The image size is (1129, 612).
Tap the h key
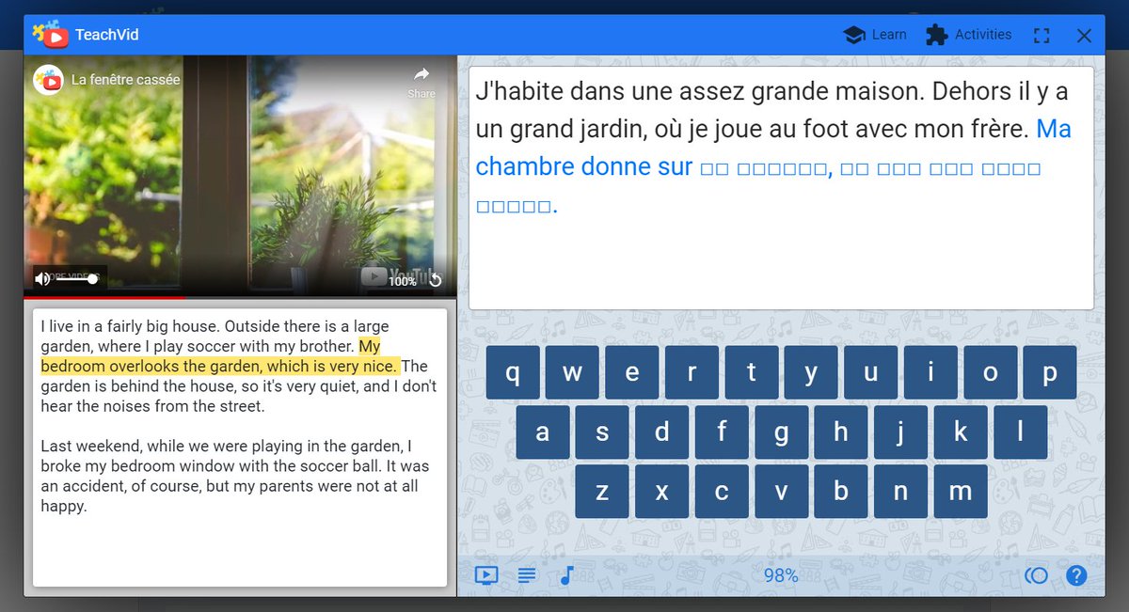841,432
